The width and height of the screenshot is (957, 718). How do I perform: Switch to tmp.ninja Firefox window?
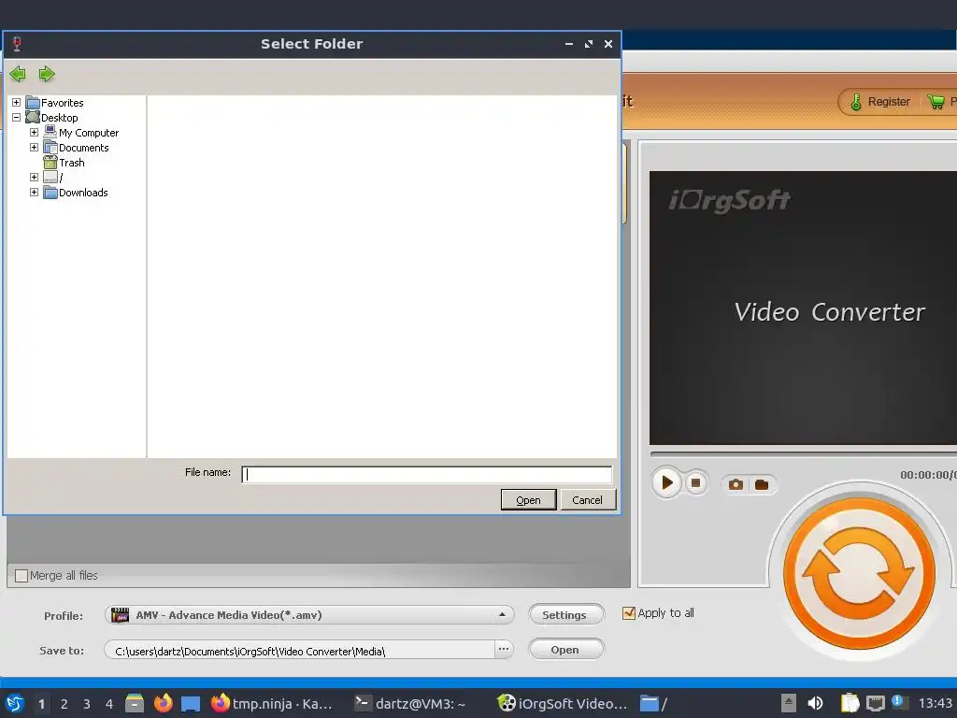coord(272,703)
